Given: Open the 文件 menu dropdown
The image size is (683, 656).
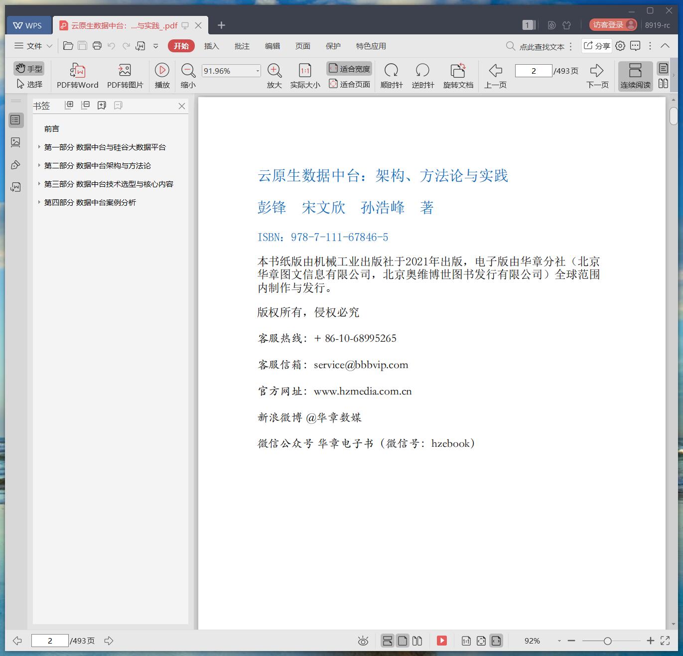Looking at the screenshot, I should tap(33, 46).
